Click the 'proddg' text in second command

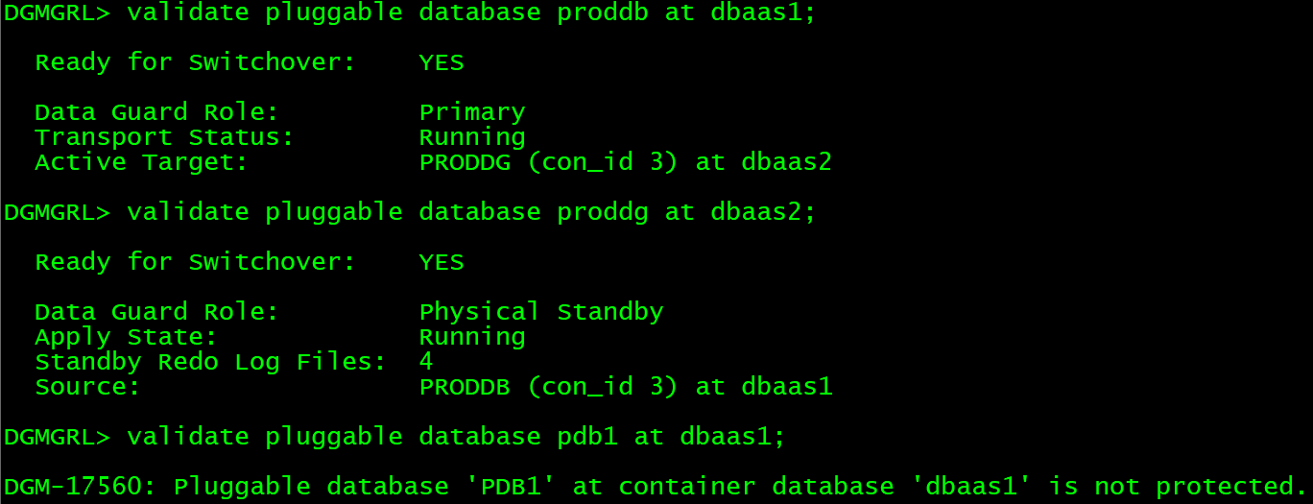pos(603,213)
